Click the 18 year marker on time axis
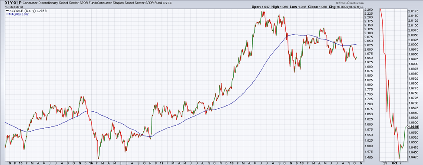 pyautogui.click(x=231, y=163)
